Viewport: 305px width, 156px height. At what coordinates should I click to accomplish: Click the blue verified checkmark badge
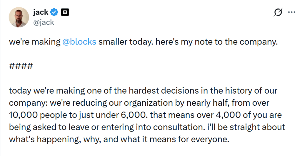(54, 12)
